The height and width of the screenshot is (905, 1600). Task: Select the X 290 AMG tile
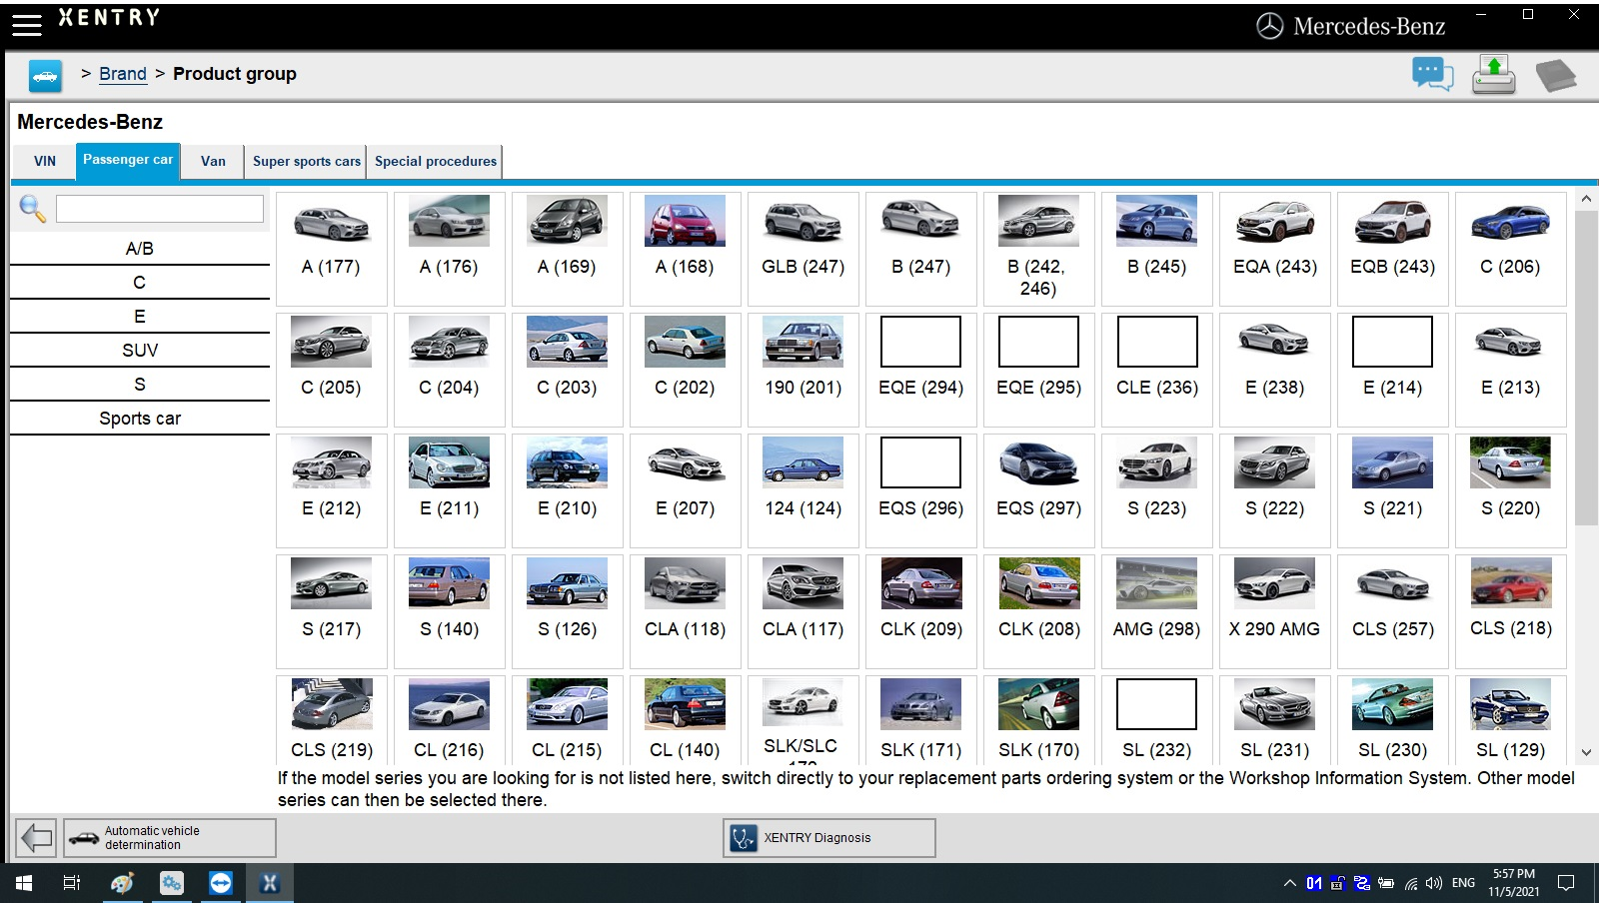click(x=1275, y=611)
